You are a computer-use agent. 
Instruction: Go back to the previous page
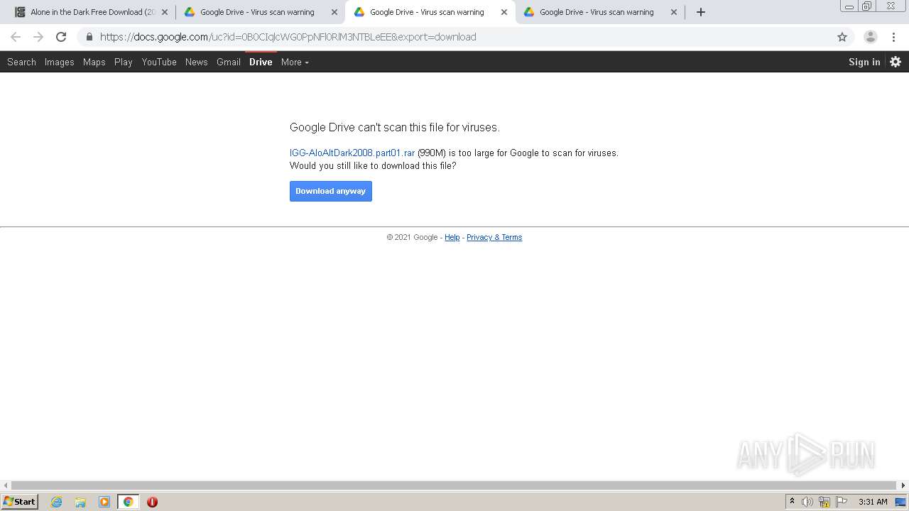click(16, 37)
